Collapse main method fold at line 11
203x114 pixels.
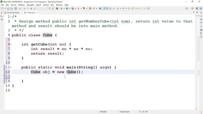coord(11,67)
